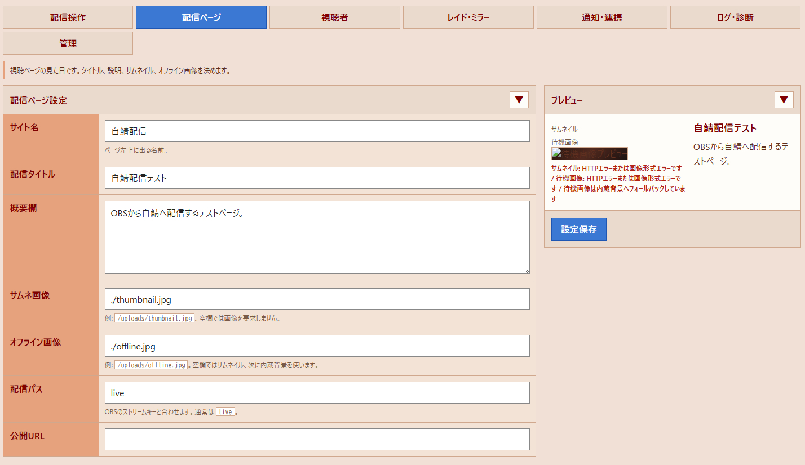Select the 配信パス input field
The image size is (805, 465).
317,393
